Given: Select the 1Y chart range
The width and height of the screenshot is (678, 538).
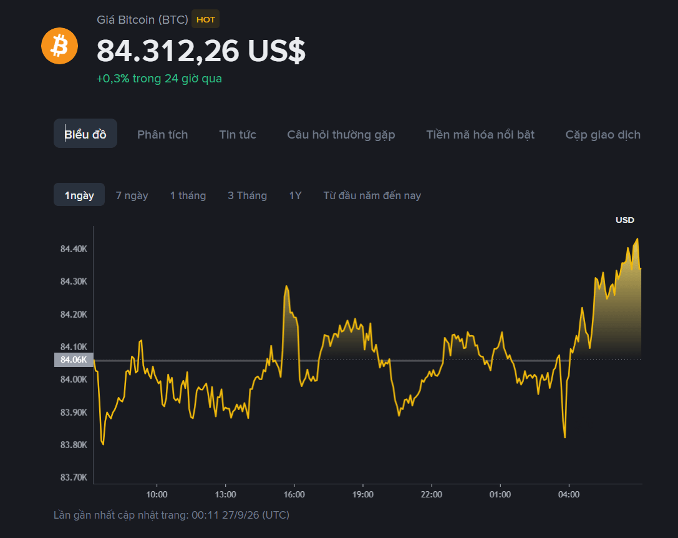Looking at the screenshot, I should point(295,195).
